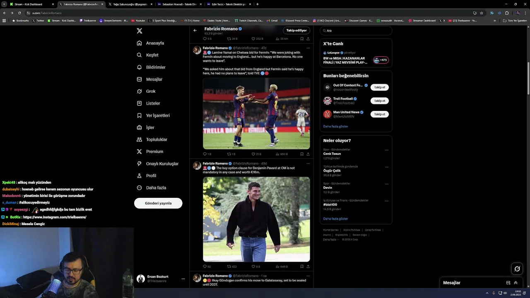
Task: Open Premium page
Action: tap(150, 151)
